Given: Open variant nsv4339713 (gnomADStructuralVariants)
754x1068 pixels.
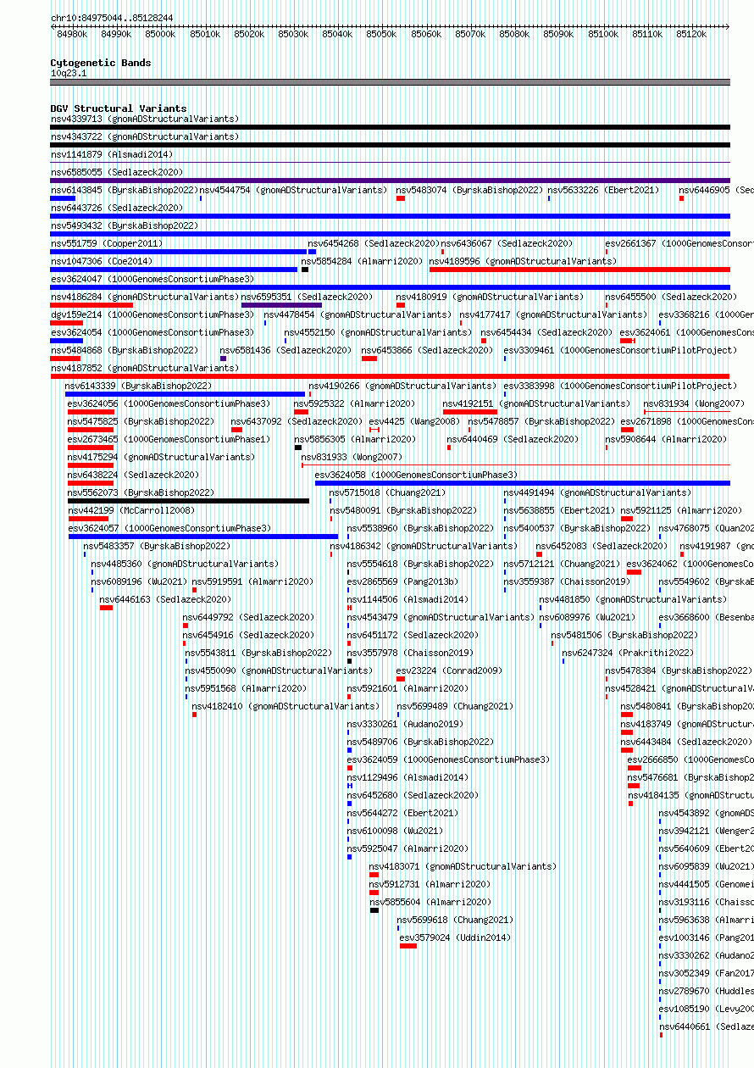Looking at the screenshot, I should click(x=145, y=119).
